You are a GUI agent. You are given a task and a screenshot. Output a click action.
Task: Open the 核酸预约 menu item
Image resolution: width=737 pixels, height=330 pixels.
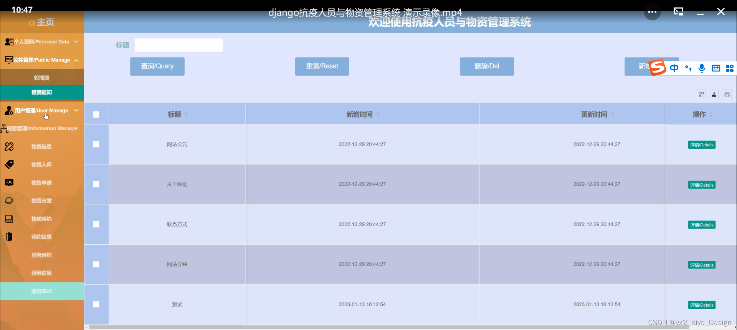coord(41,219)
